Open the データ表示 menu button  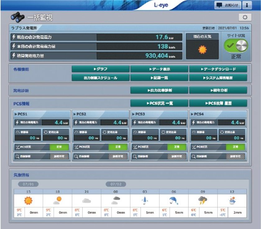pos(159,69)
